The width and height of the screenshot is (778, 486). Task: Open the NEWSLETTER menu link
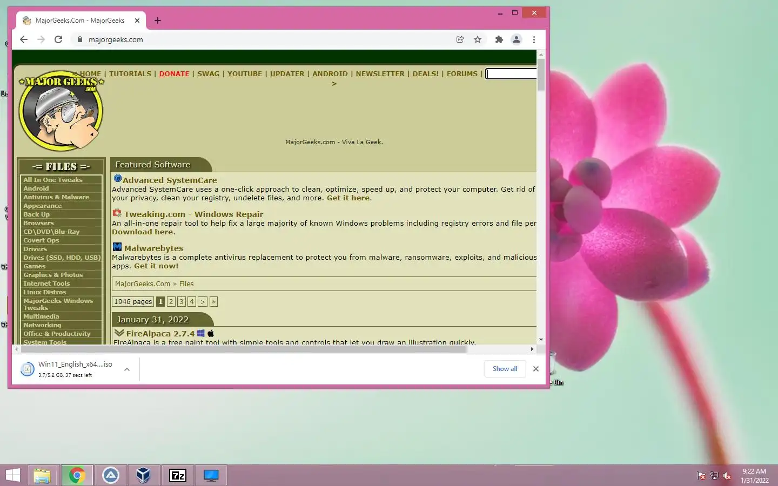pyautogui.click(x=380, y=74)
